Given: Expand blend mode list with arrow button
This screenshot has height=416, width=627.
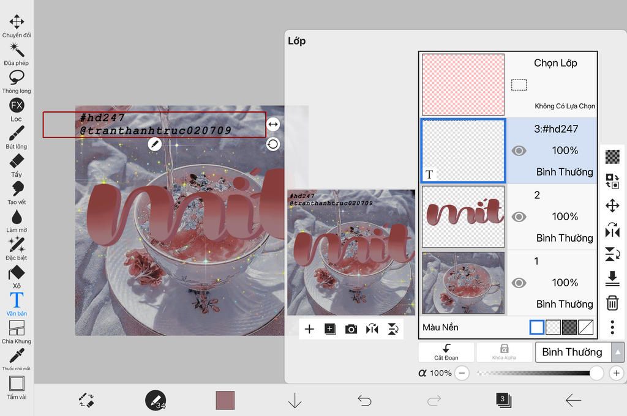Looking at the screenshot, I should click(x=618, y=352).
